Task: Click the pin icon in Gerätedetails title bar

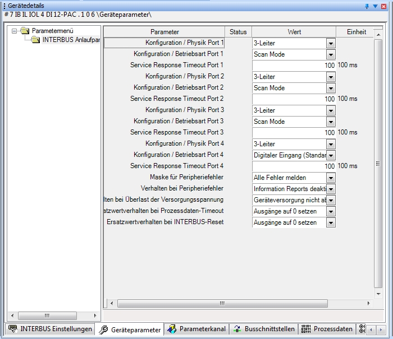Action: click(367, 6)
